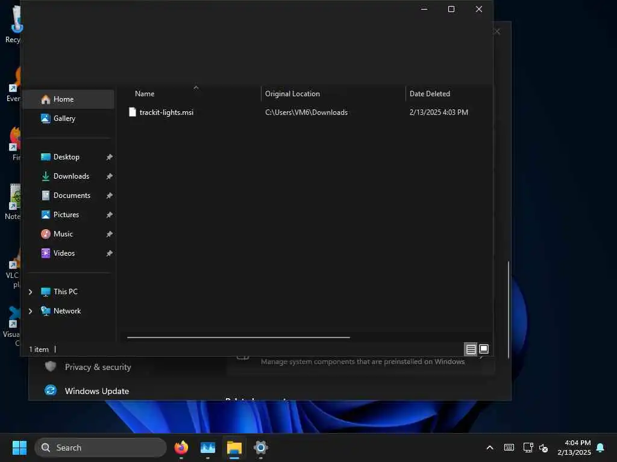Sort by Date Deleted column header
The height and width of the screenshot is (462, 617).
(x=449, y=93)
